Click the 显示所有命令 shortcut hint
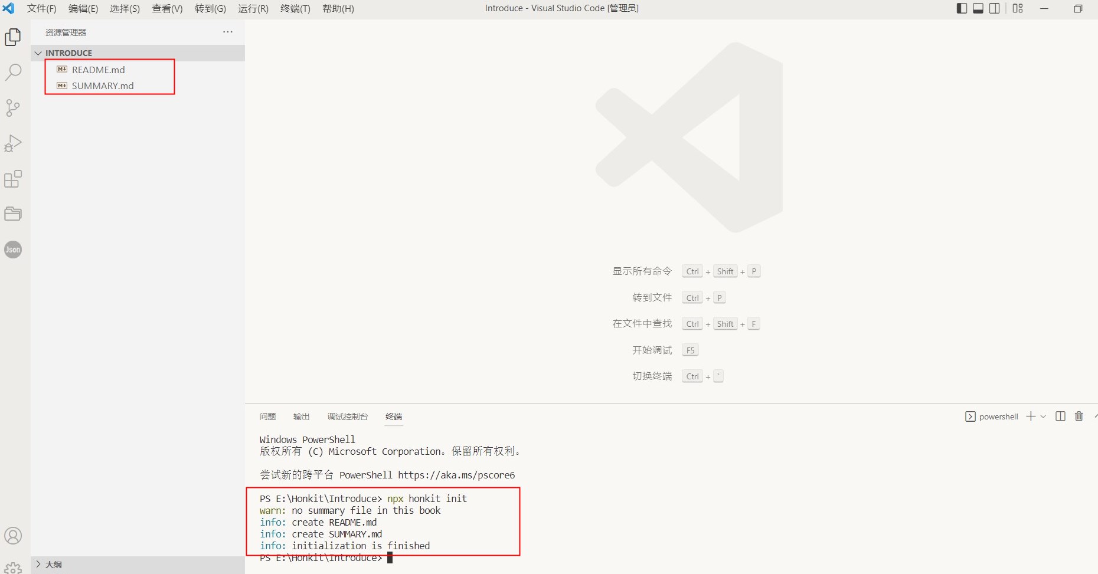The width and height of the screenshot is (1098, 574). point(642,271)
